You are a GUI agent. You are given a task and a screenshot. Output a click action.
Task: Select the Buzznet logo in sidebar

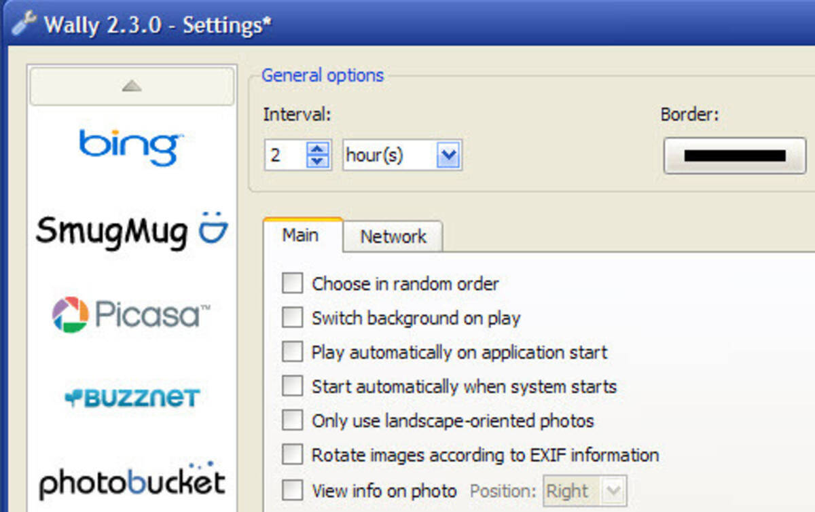pos(132,398)
